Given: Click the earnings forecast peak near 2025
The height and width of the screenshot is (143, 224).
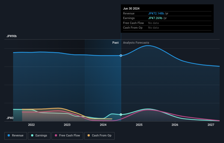Looking at the screenshot, I should pos(148,109).
